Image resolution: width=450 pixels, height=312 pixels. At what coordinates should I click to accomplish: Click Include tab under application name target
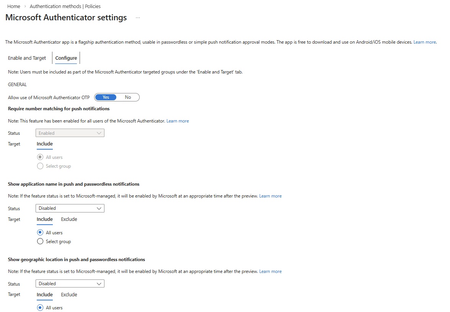click(x=45, y=219)
